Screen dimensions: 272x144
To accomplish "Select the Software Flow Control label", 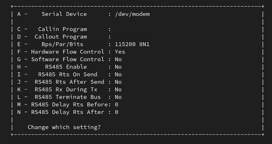I will [x=68, y=59].
